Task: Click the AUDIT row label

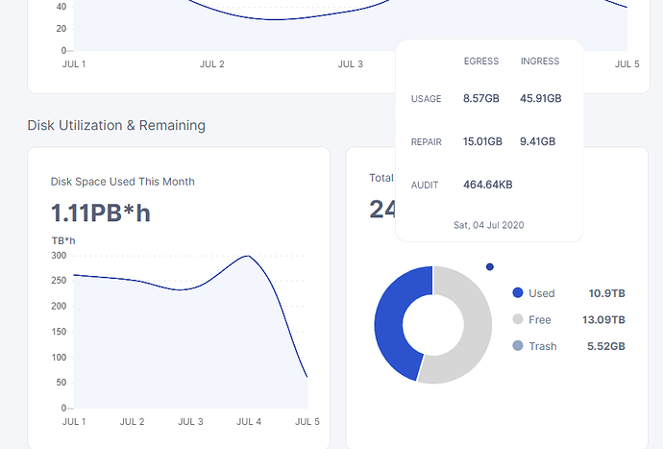Action: click(425, 185)
